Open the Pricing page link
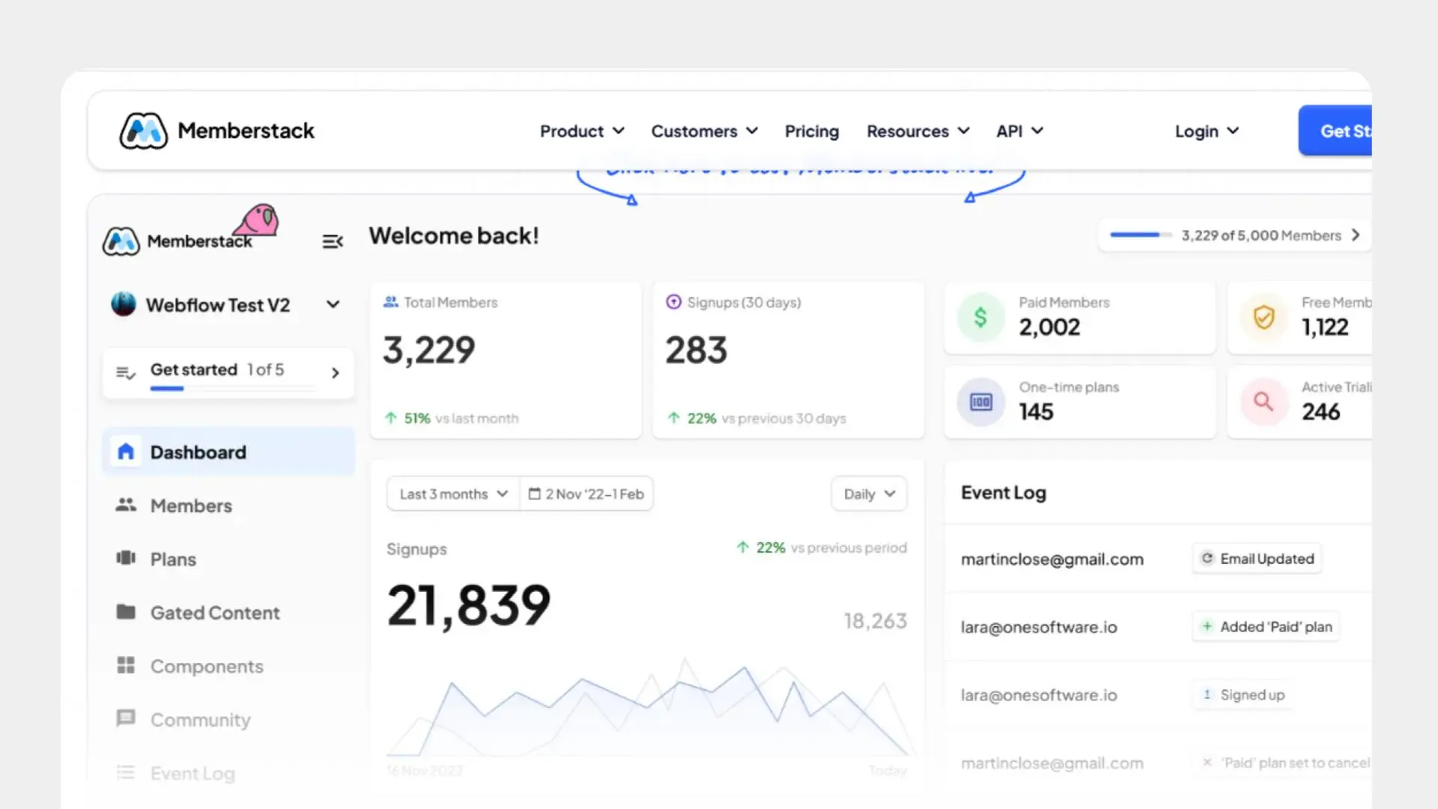This screenshot has height=809, width=1438. [811, 131]
